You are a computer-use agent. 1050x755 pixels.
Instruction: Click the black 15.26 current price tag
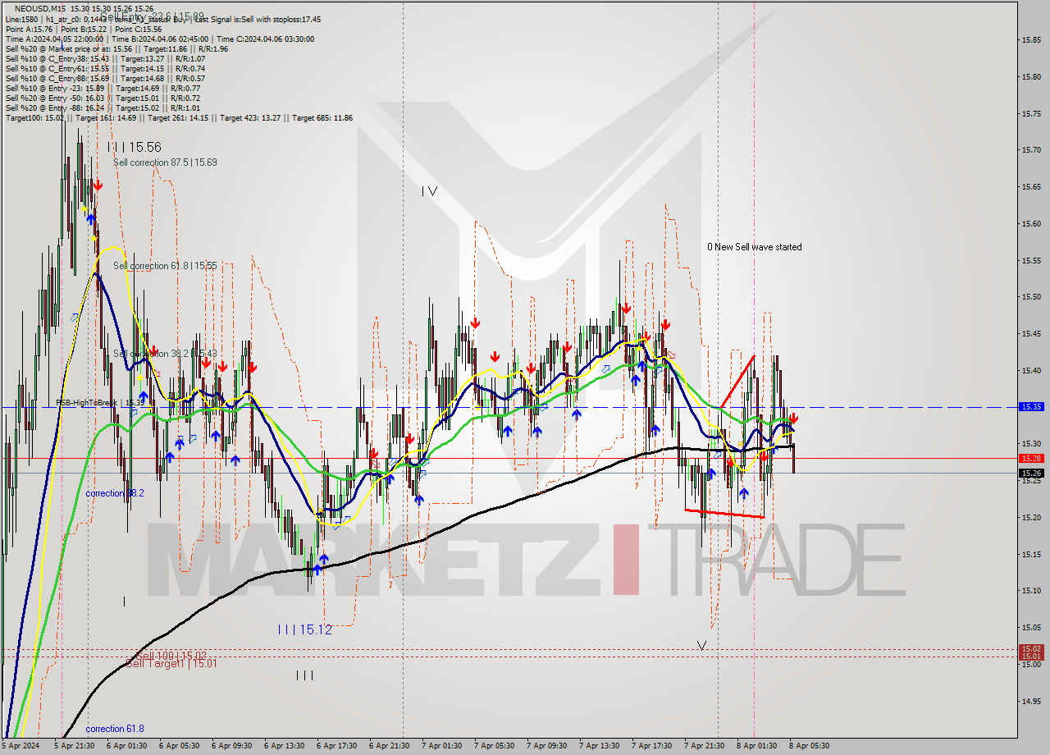click(1030, 473)
